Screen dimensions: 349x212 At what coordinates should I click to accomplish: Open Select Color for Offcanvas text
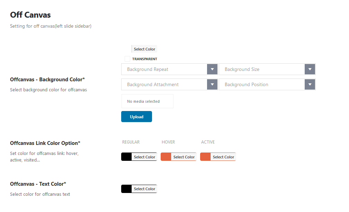pos(144,188)
